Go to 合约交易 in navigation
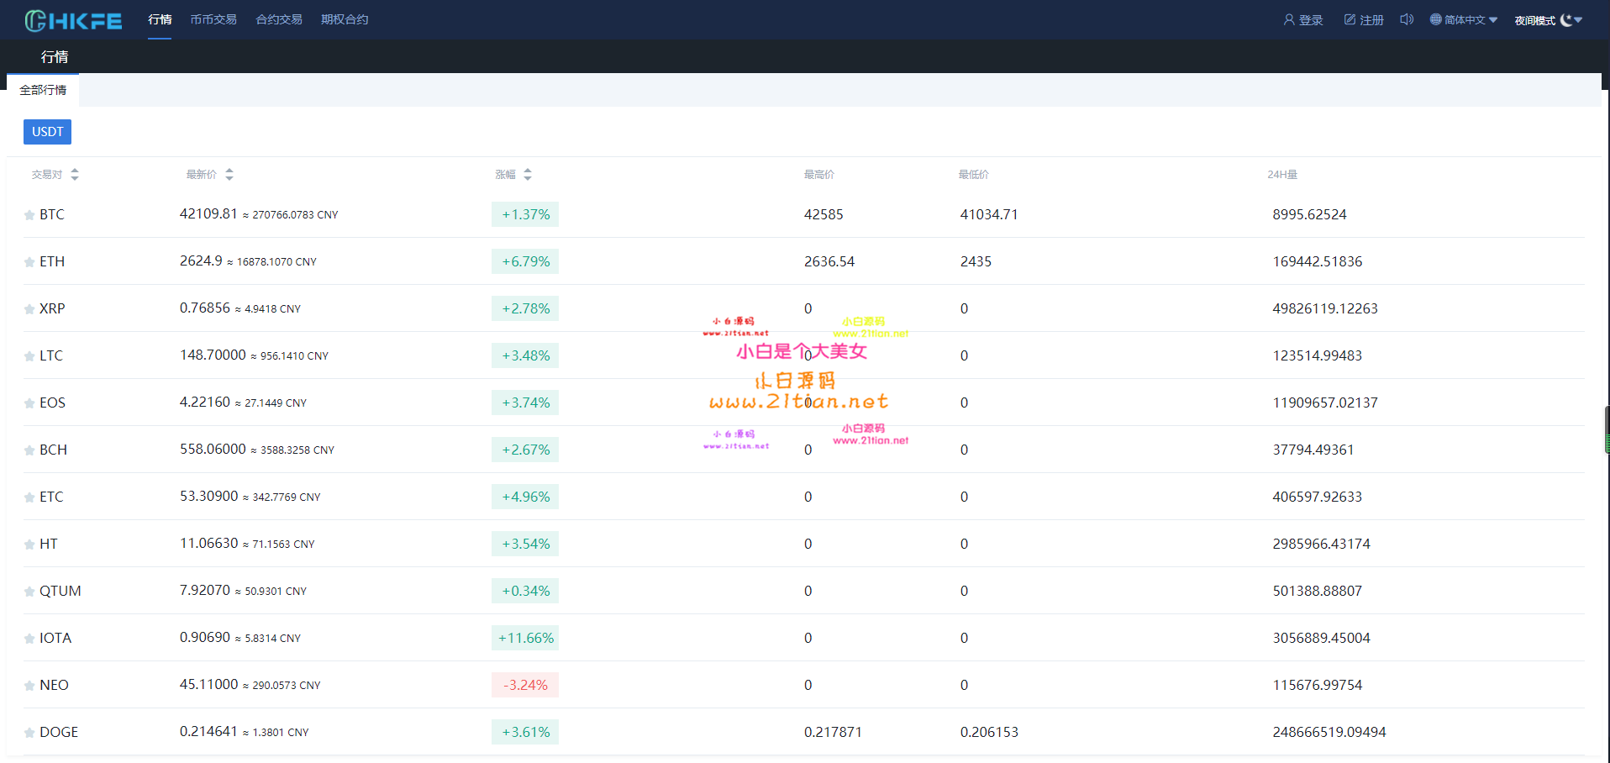The image size is (1610, 763). [279, 19]
